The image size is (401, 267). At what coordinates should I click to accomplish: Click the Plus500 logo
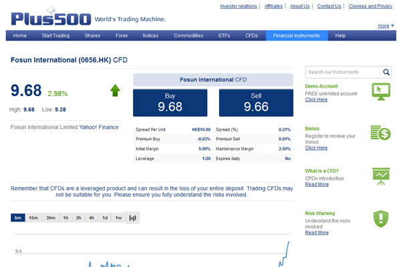[51, 17]
